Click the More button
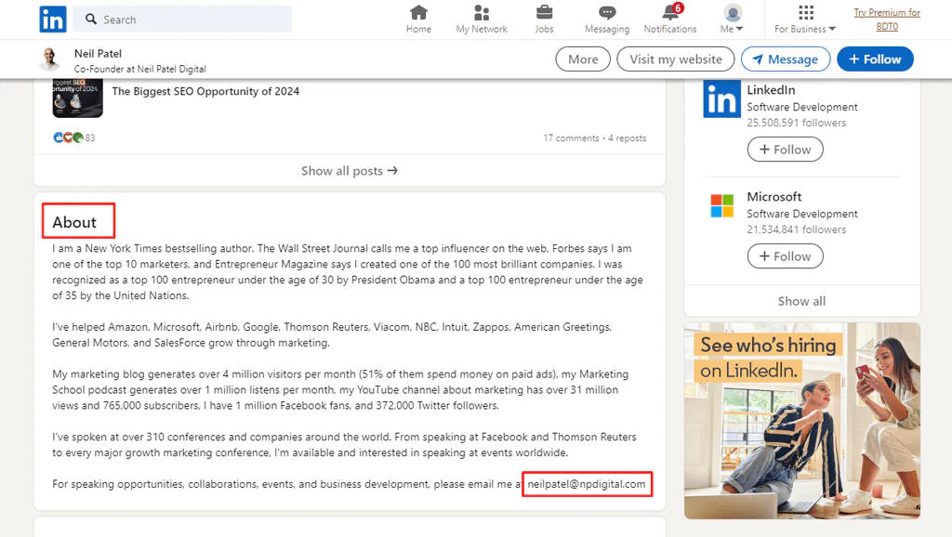This screenshot has height=537, width=952. pos(583,59)
